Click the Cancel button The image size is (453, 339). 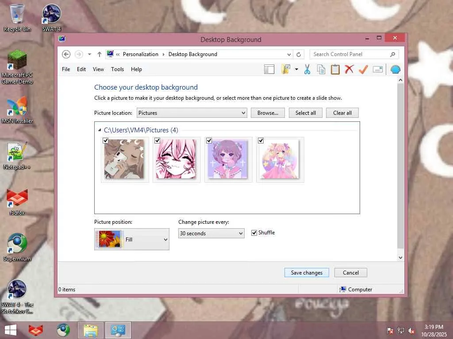pyautogui.click(x=350, y=273)
